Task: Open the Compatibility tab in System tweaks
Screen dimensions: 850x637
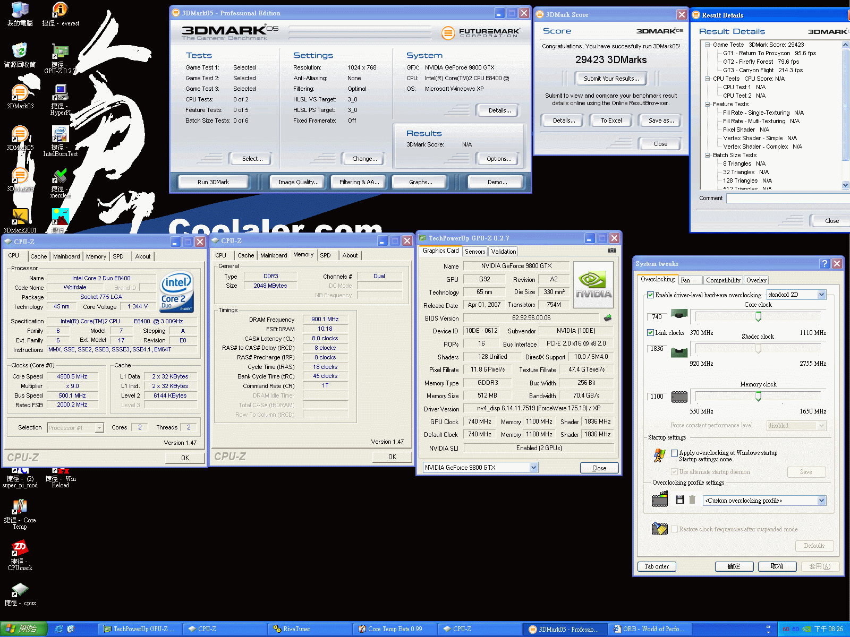Action: (x=723, y=280)
